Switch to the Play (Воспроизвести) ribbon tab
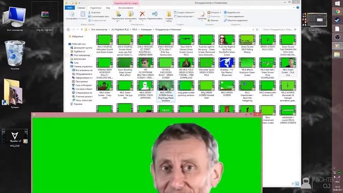Viewport: 343px width, 193px height. tap(125, 8)
